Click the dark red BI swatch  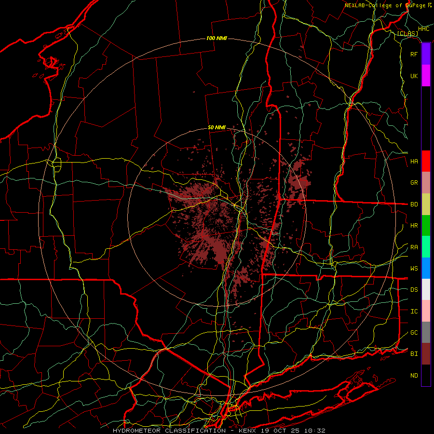click(x=426, y=354)
